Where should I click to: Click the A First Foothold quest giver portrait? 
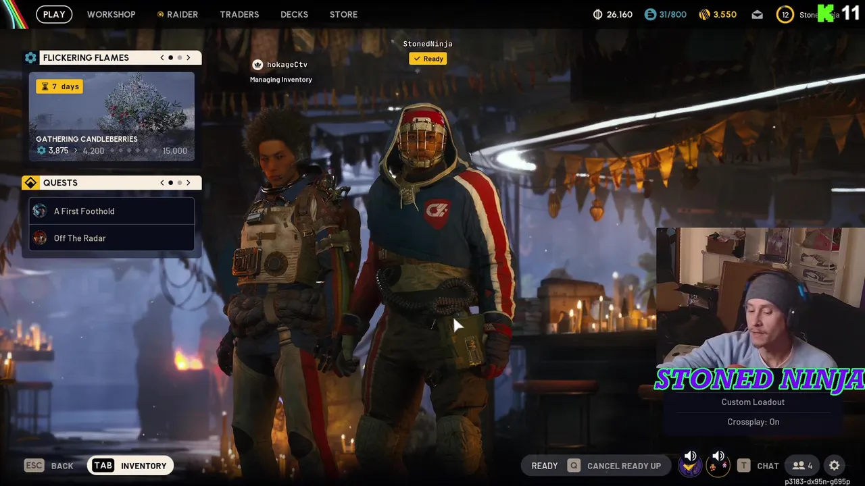[40, 211]
